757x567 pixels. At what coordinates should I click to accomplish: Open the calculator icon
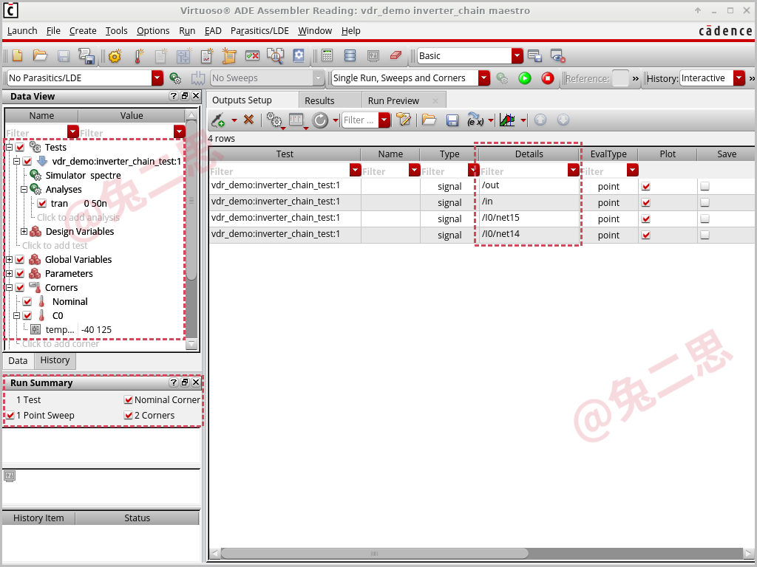pyautogui.click(x=327, y=55)
